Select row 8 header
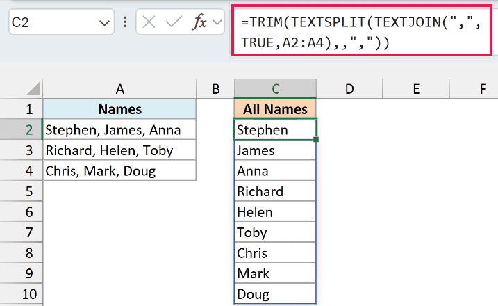498x306 pixels. (22, 253)
